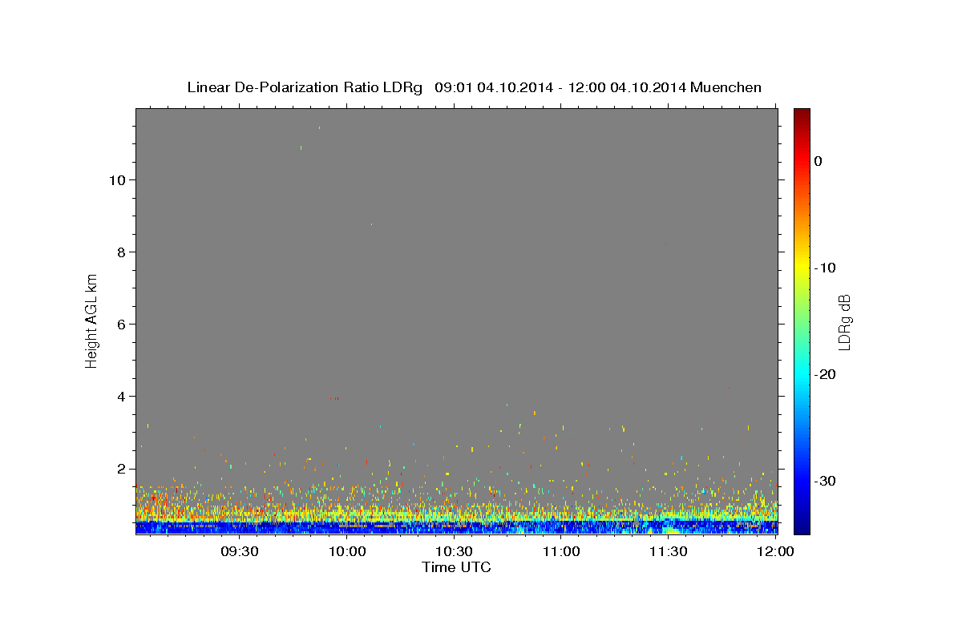Image resolution: width=962 pixels, height=641 pixels.
Task: Click the colorbar value -20
Action: pyautogui.click(x=826, y=374)
